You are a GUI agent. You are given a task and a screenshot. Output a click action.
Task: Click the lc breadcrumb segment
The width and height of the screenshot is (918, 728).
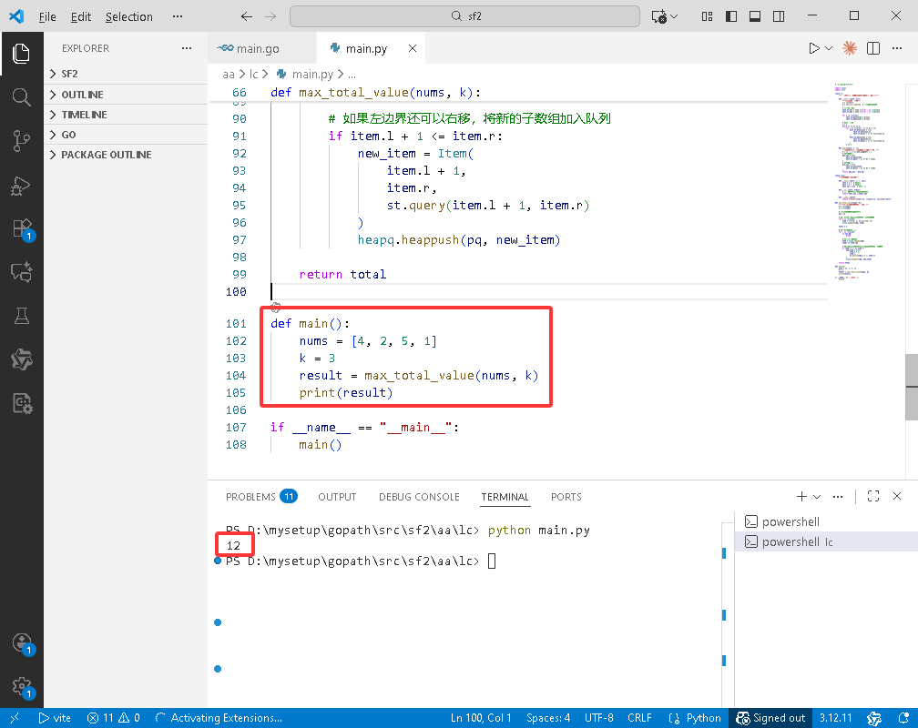point(253,75)
